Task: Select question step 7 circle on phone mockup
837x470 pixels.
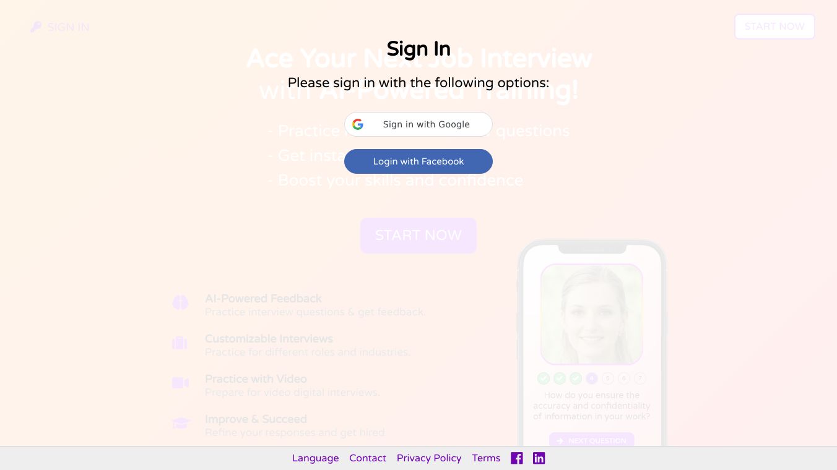Action: 640,378
